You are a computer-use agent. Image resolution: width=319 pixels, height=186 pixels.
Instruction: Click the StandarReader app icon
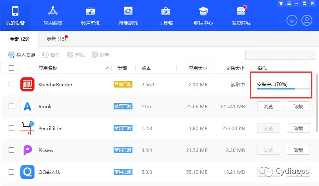click(x=27, y=84)
